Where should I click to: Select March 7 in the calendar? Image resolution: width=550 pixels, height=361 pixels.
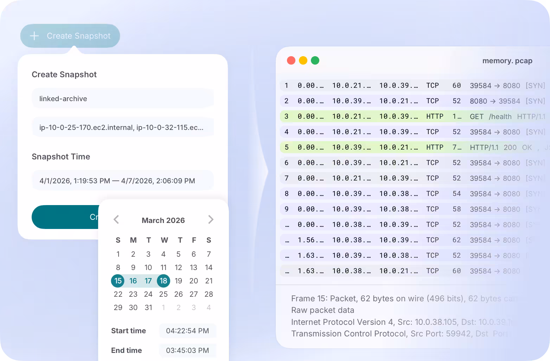(209, 254)
